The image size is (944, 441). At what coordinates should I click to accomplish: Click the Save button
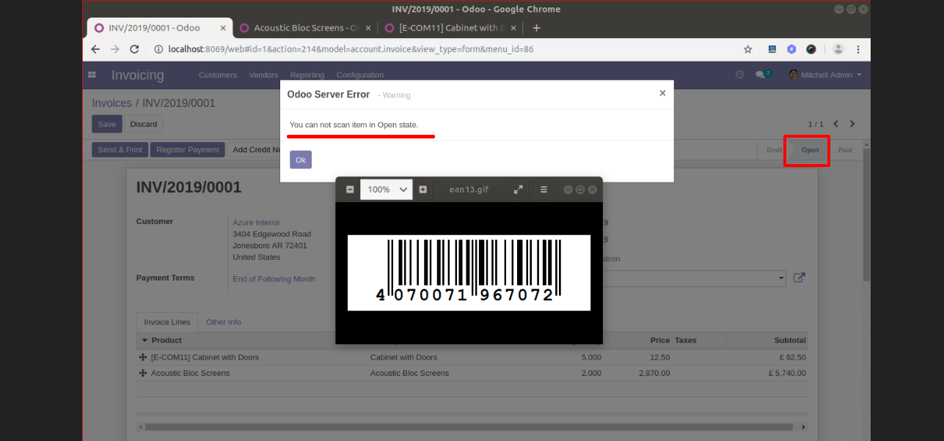[x=107, y=124]
